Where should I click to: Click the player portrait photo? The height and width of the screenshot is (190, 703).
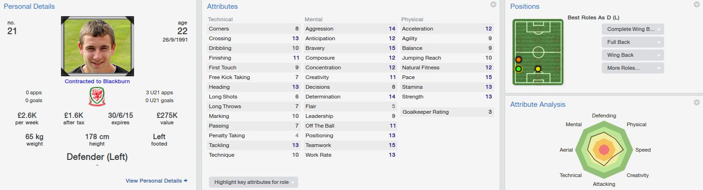[98, 46]
